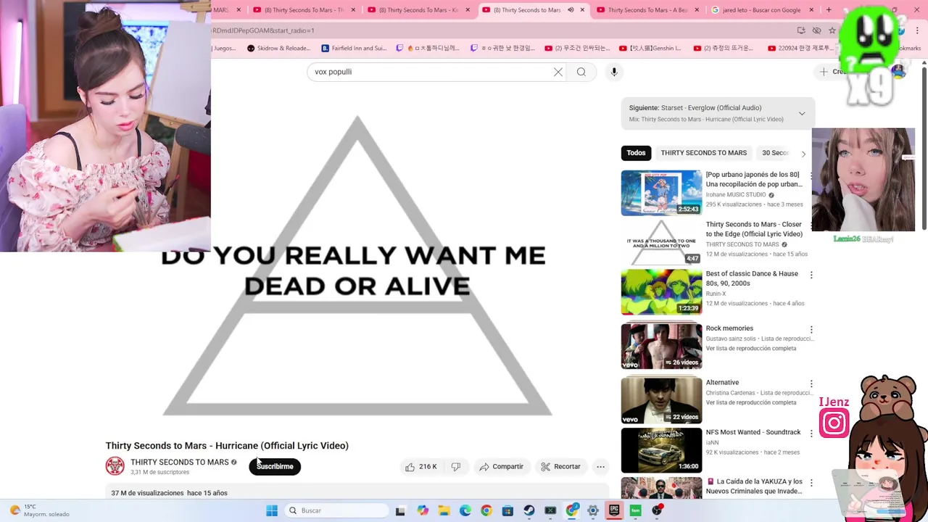Click THIRTY SECONDS TO MARS channel avatar

pos(115,466)
